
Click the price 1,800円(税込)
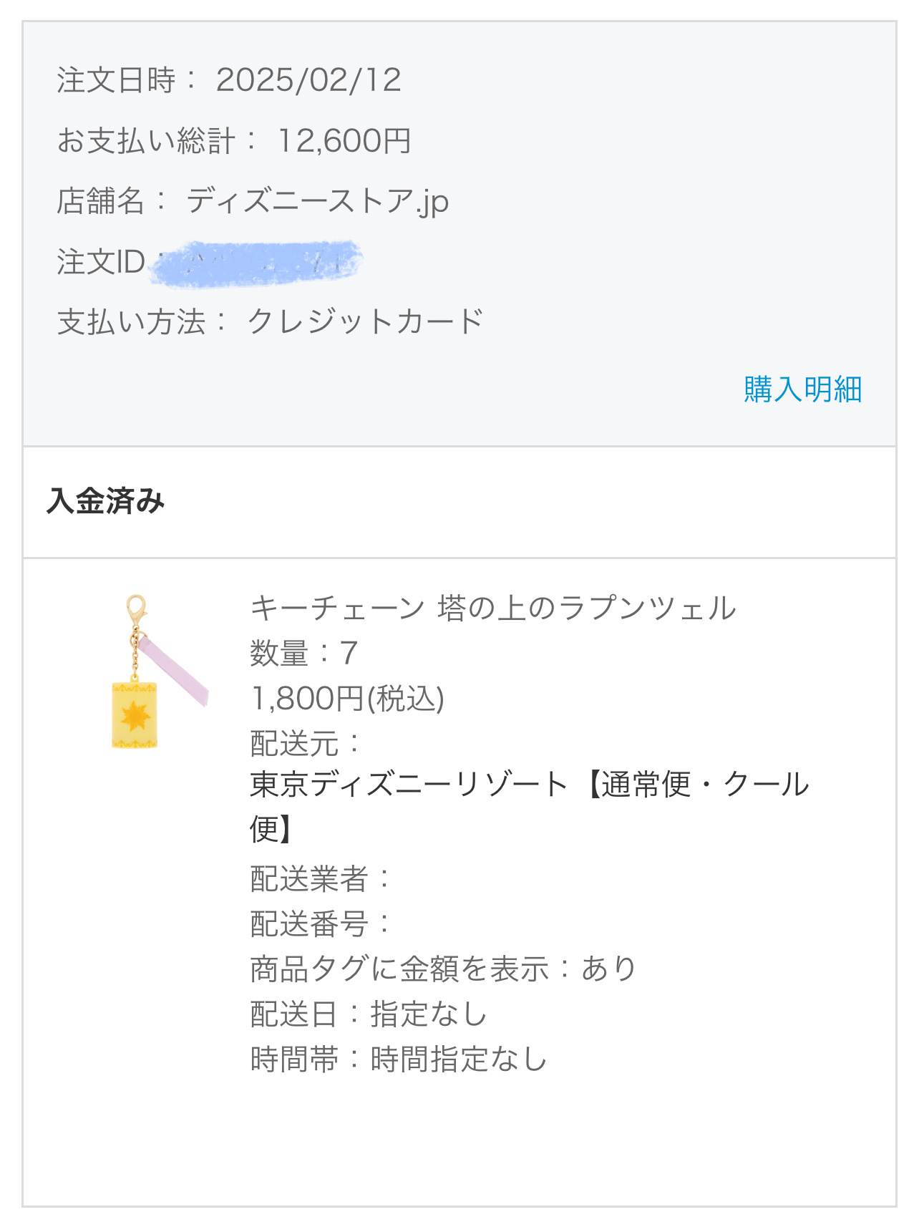pos(348,699)
